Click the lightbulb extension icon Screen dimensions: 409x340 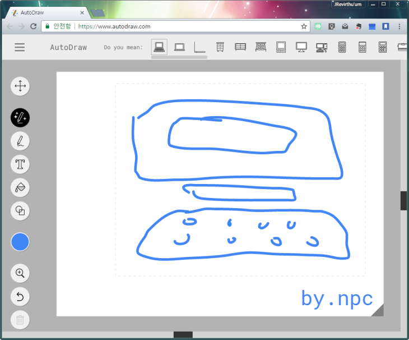[x=331, y=26]
